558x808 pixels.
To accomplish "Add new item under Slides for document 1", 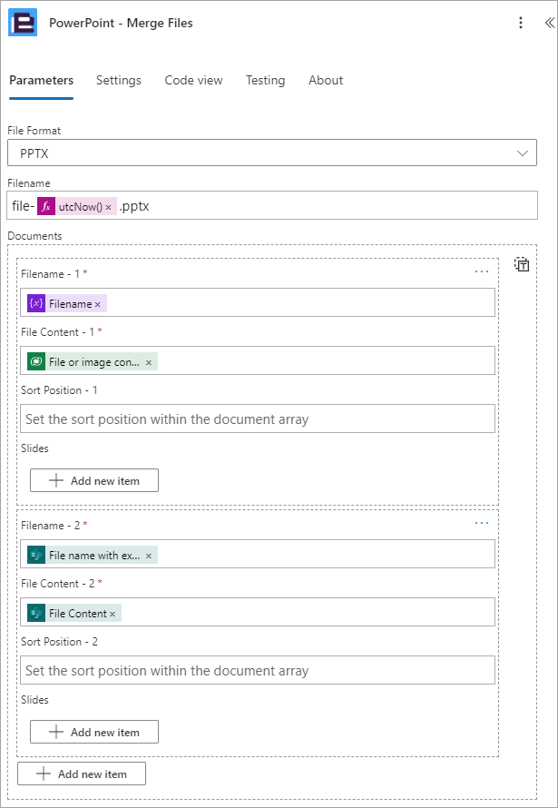I will 94,480.
